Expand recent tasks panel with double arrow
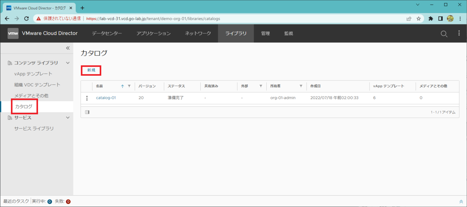This screenshot has width=467, height=207. pos(461,202)
